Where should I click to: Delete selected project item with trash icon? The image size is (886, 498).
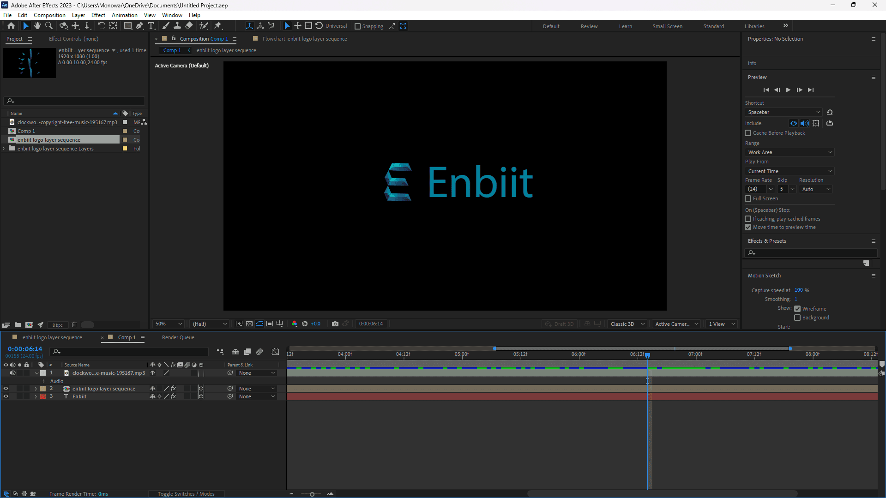(x=74, y=325)
